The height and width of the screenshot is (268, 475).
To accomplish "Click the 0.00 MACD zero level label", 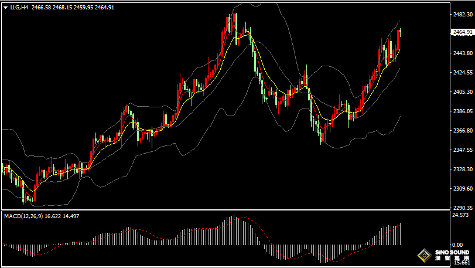I will click(458, 245).
